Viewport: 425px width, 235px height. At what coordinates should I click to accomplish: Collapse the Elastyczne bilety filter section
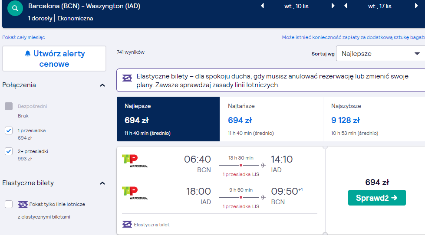tap(102, 183)
